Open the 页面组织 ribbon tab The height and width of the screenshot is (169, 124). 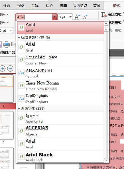pyautogui.click(x=80, y=5)
